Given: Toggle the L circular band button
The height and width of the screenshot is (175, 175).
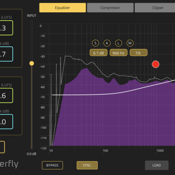Looking at the screenshot, I should coord(118,43).
